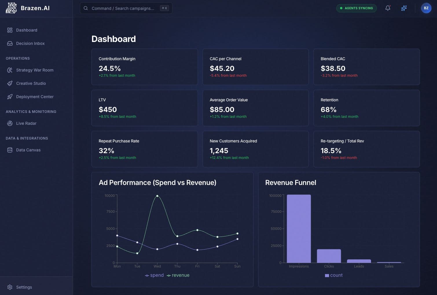Click the Creative Studio brush icon

(x=10, y=83)
